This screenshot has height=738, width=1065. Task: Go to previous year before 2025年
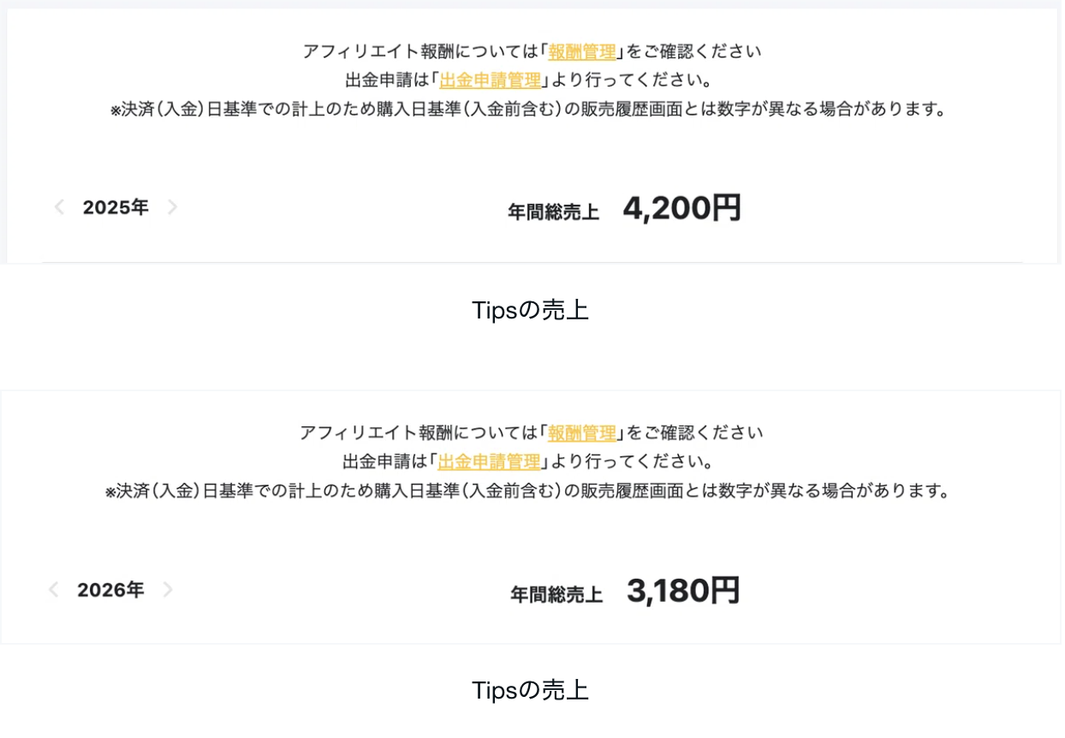click(59, 207)
